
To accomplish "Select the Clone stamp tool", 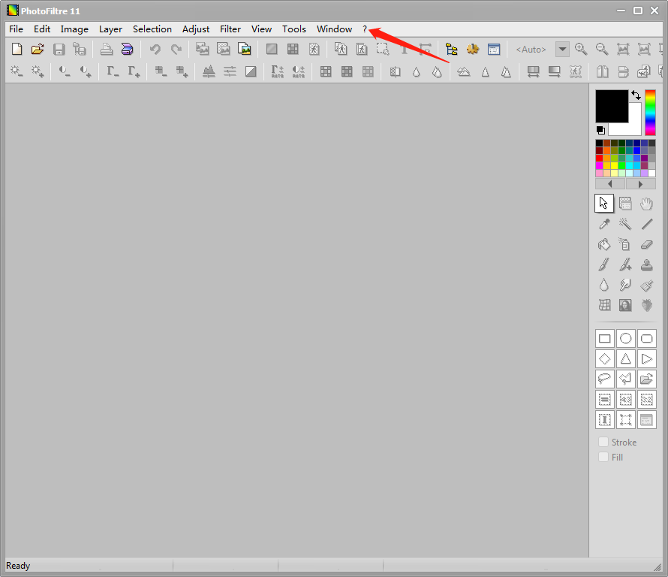I will coord(647,264).
